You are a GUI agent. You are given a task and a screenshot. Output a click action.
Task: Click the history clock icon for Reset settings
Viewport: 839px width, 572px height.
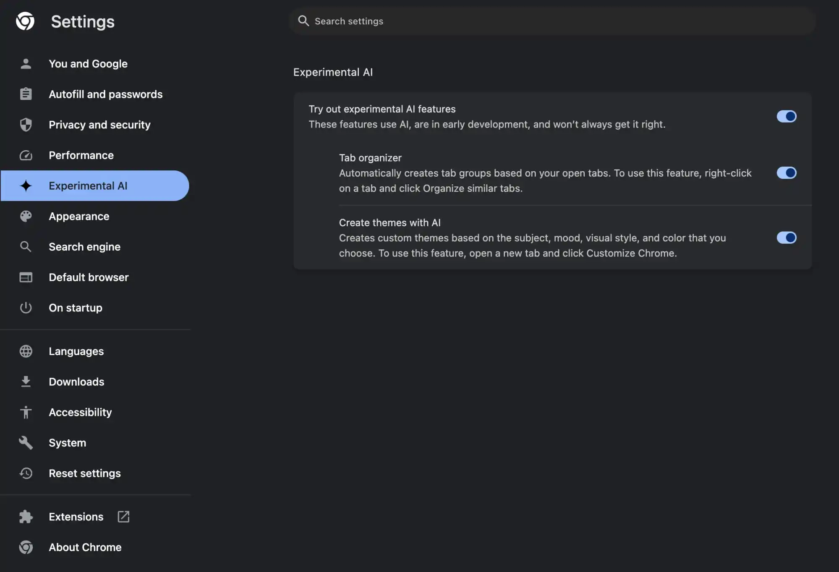(26, 473)
